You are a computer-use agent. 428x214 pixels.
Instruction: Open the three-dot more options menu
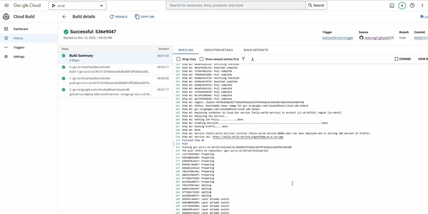[422, 5]
